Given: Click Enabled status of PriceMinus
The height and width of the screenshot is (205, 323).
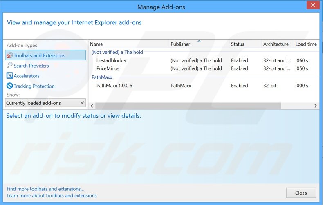Looking at the screenshot, I should tap(239, 68).
